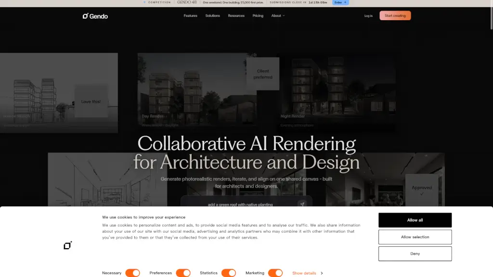
Task: Open the Resources menu
Action: (x=236, y=16)
